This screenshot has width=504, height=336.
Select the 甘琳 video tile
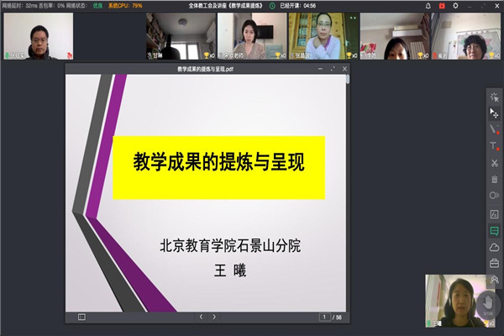click(x=181, y=36)
